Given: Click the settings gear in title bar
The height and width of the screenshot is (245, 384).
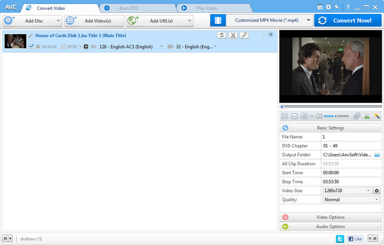Looking at the screenshot, I should [328, 7].
